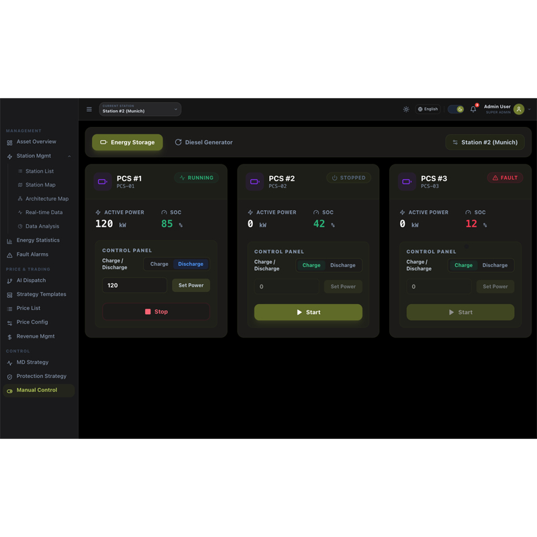
Task: Click the PCS #1 battery icon
Action: click(x=103, y=181)
